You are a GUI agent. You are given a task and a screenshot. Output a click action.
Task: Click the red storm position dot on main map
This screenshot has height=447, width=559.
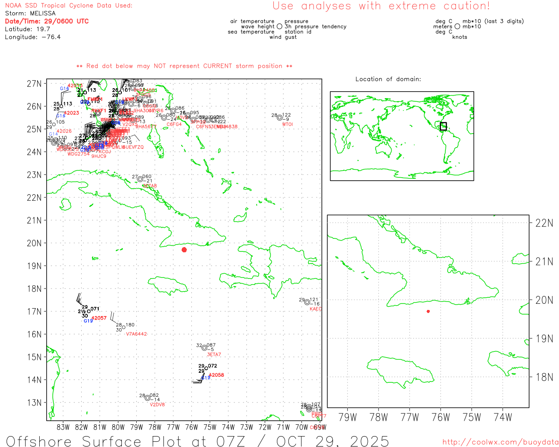[x=184, y=250]
